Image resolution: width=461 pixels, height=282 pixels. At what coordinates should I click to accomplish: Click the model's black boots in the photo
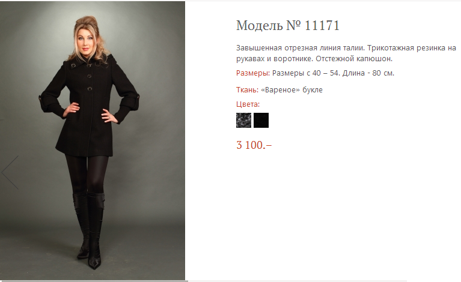[x=90, y=229]
